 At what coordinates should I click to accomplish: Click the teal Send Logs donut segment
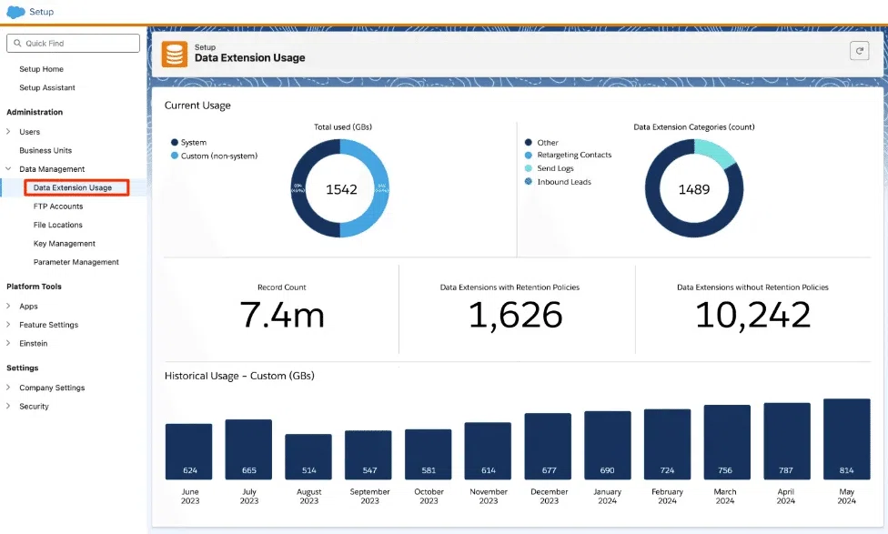715,152
